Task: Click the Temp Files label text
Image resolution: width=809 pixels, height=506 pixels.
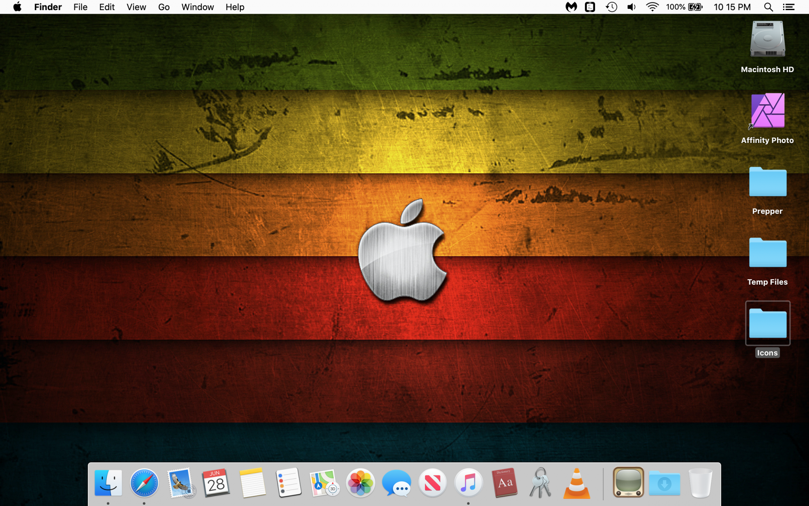Action: tap(767, 282)
